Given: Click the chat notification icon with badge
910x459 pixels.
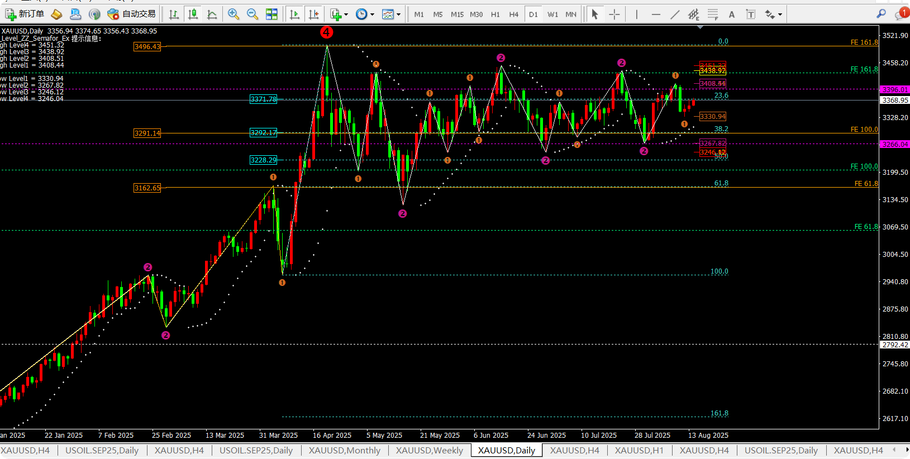Looking at the screenshot, I should 901,14.
